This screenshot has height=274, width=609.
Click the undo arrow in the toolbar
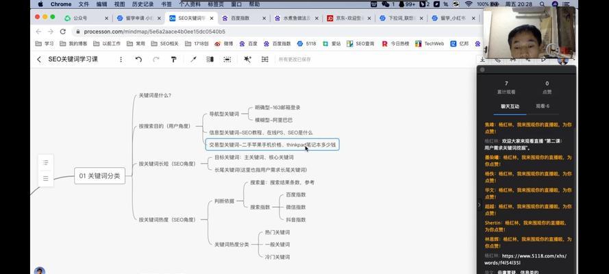(x=138, y=60)
